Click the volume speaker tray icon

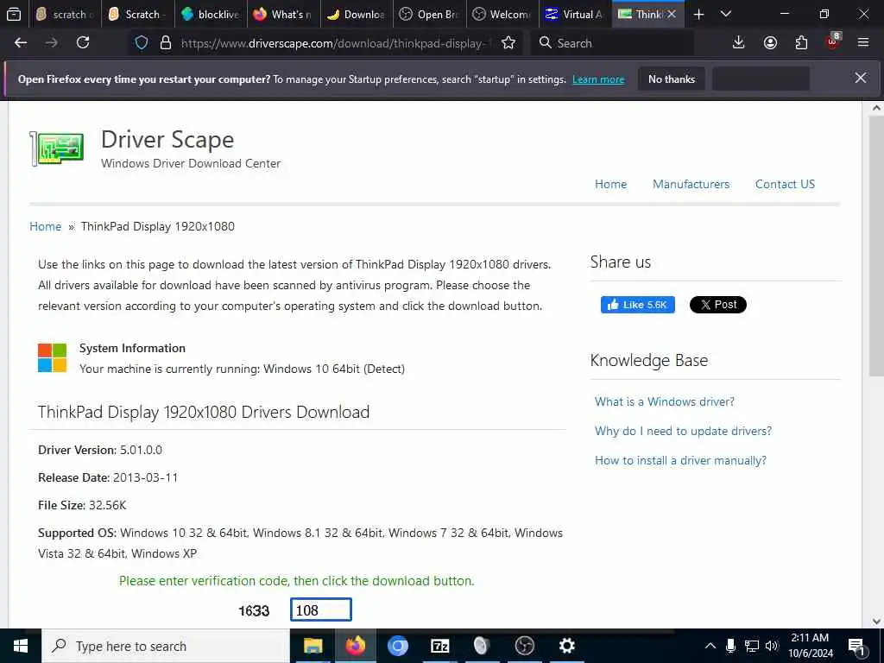tap(772, 646)
